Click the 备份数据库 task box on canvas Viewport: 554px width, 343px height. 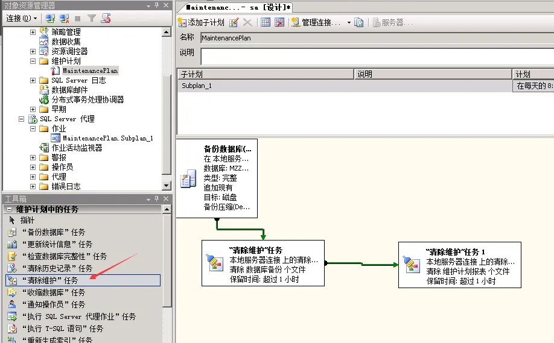[x=217, y=178]
